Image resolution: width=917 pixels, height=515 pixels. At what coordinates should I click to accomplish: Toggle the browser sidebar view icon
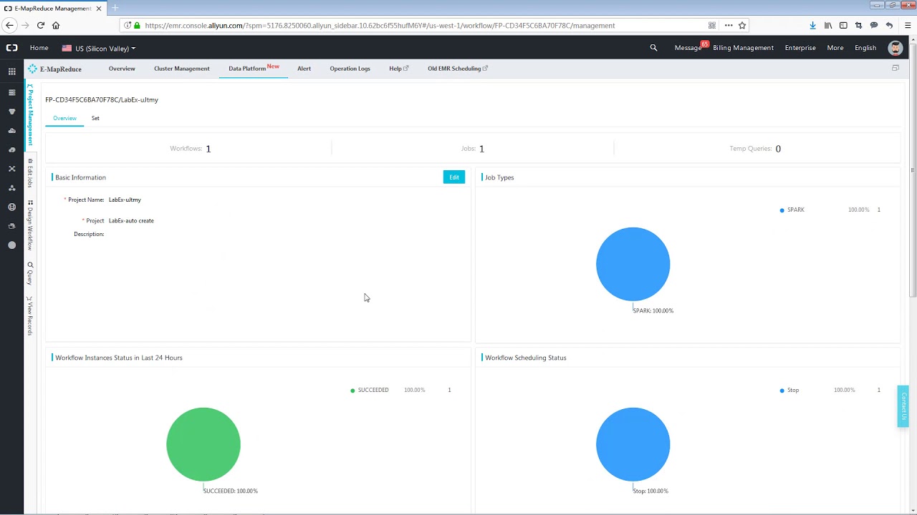point(843,25)
